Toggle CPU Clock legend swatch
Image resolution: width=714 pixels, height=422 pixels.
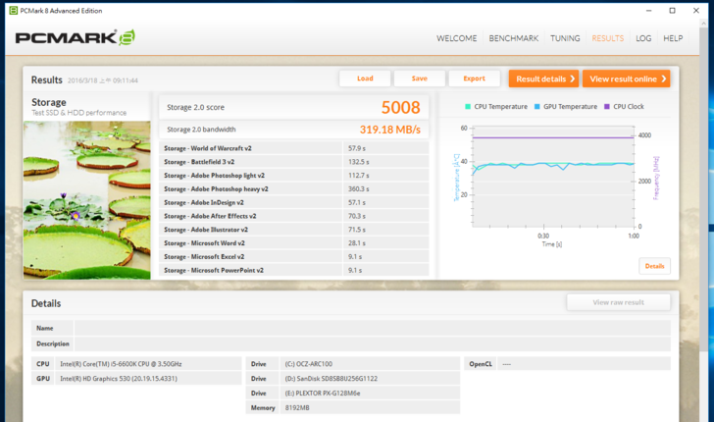click(607, 106)
